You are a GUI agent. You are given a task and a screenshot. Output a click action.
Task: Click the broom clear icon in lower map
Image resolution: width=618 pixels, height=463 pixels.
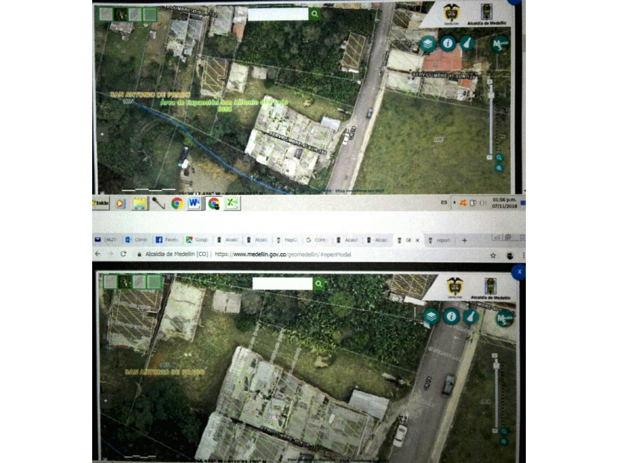click(470, 317)
